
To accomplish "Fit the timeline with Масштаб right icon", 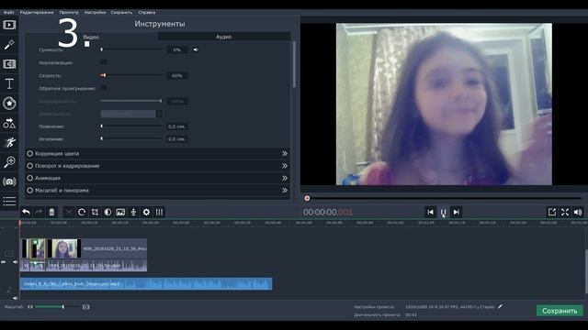I will coord(85,307).
